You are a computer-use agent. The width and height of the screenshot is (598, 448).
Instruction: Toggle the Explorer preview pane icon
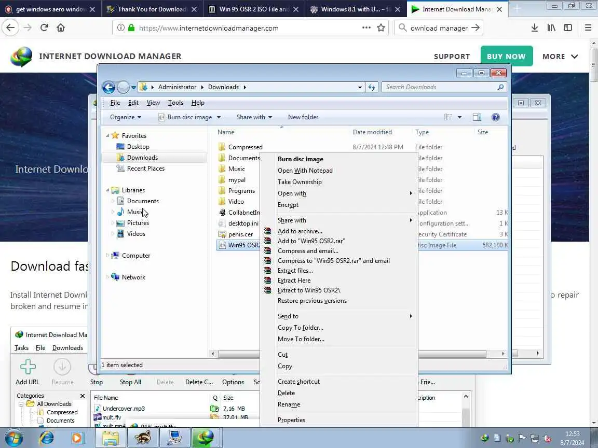477,117
